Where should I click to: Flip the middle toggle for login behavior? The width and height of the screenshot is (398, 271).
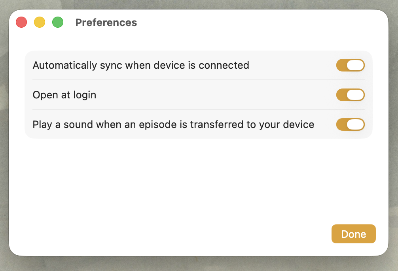point(351,95)
